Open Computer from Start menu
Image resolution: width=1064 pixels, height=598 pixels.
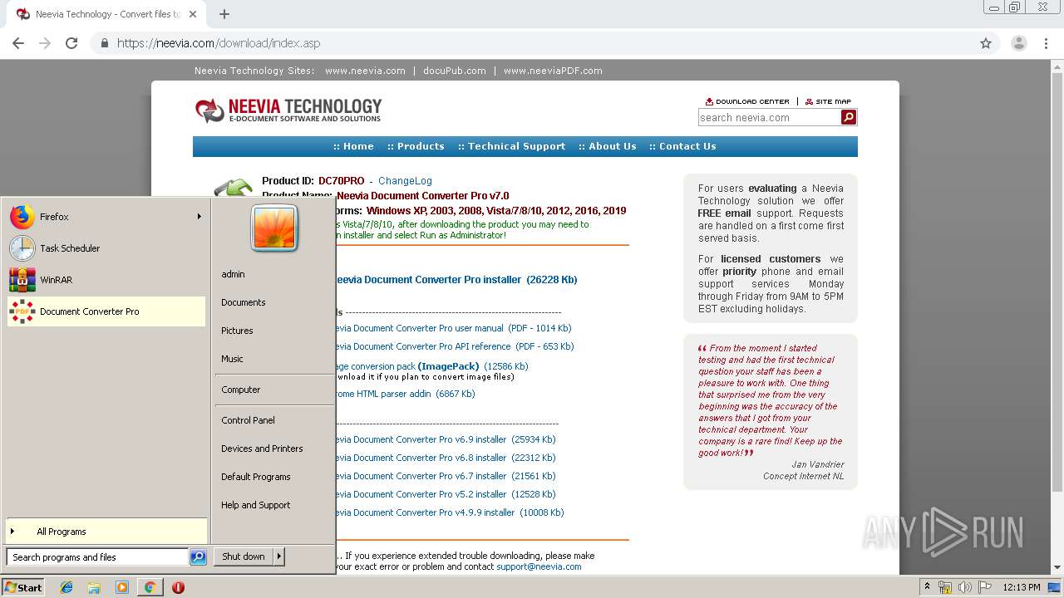[x=241, y=390]
